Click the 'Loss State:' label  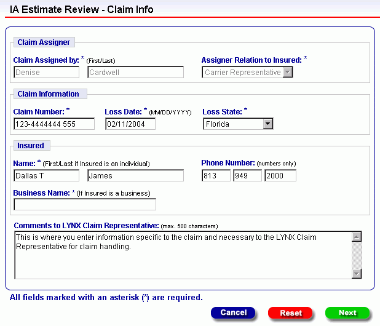pos(222,112)
